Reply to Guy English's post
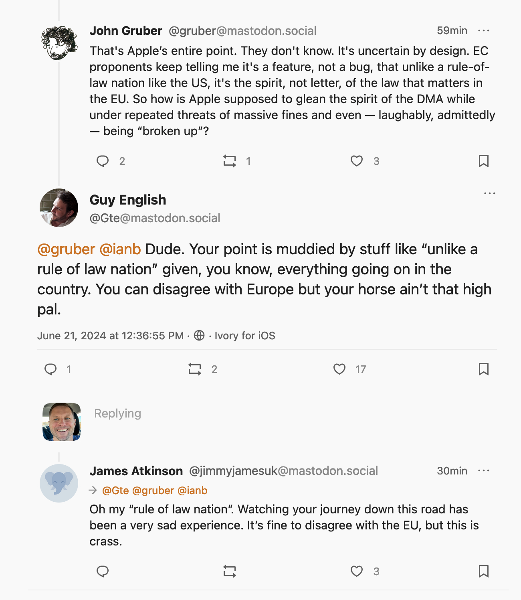521x600 pixels. tap(50, 369)
